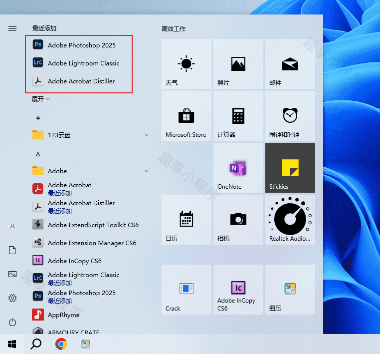Screen dimensions: 380x354
Task: Open the 闹钟和时钟 alarm clock tile
Action: click(290, 116)
